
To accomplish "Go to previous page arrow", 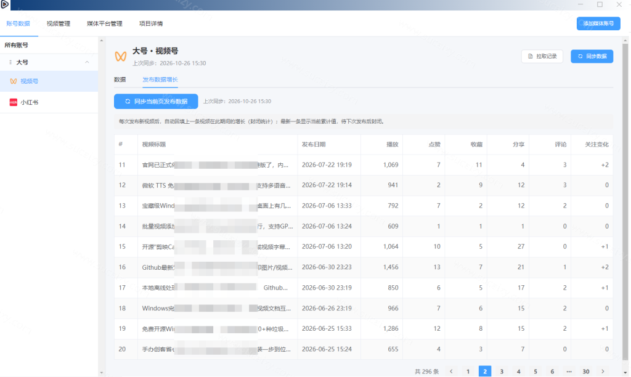I will pos(451,371).
